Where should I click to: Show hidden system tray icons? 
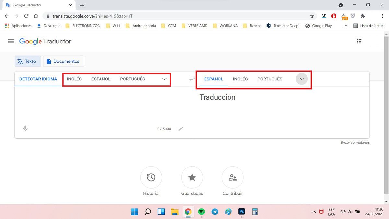click(313, 212)
